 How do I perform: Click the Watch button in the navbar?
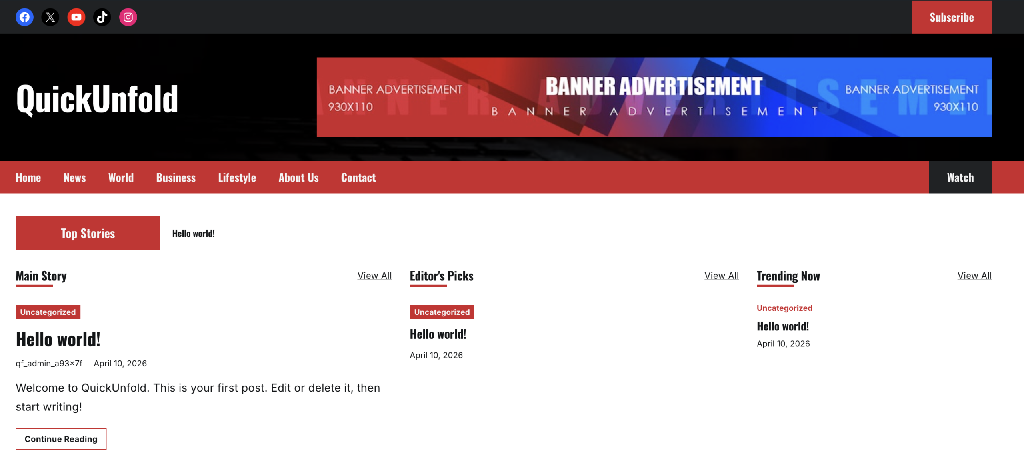click(x=960, y=178)
